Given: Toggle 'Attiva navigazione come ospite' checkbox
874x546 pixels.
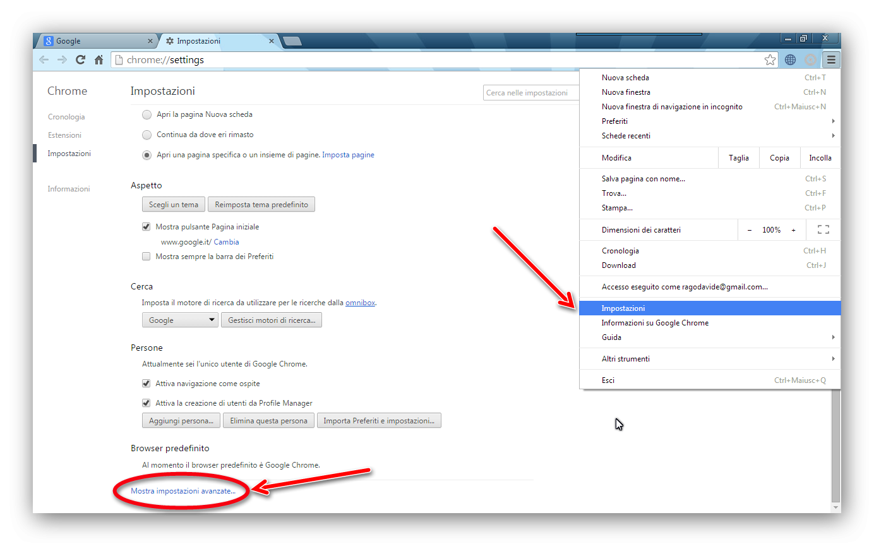Looking at the screenshot, I should point(146,384).
